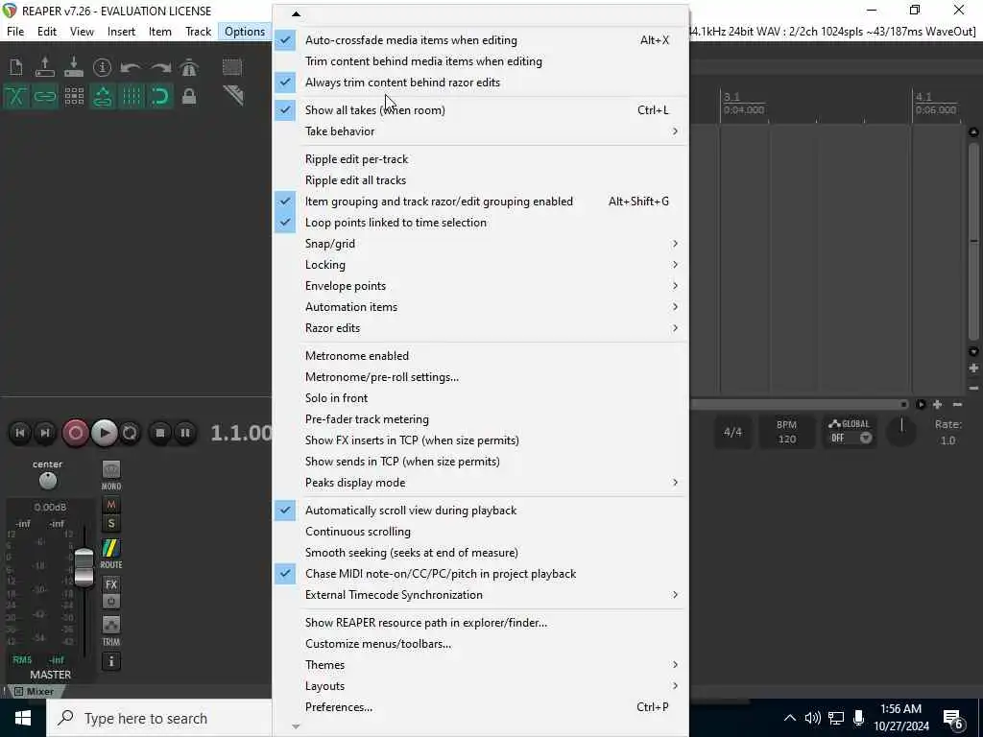
Task: Click the red Record button
Action: [x=75, y=433]
